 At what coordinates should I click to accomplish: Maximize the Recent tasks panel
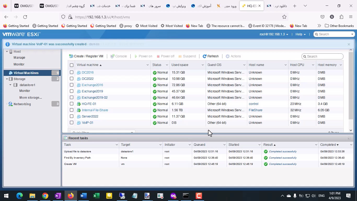[x=349, y=138]
